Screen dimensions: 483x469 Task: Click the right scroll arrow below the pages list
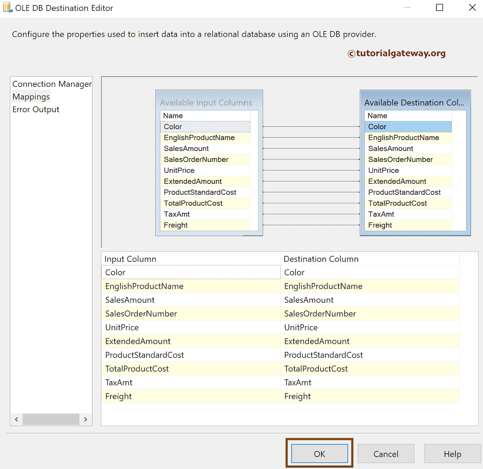tap(85, 419)
